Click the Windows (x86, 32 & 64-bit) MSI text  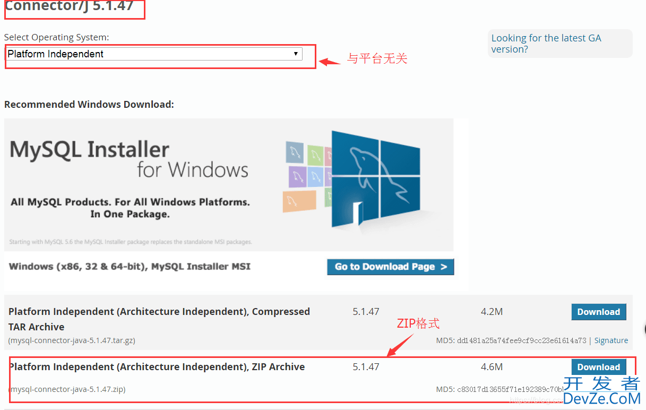click(x=130, y=266)
